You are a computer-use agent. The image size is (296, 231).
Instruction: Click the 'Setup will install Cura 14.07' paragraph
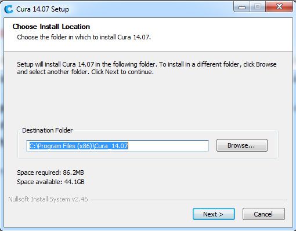(147, 68)
